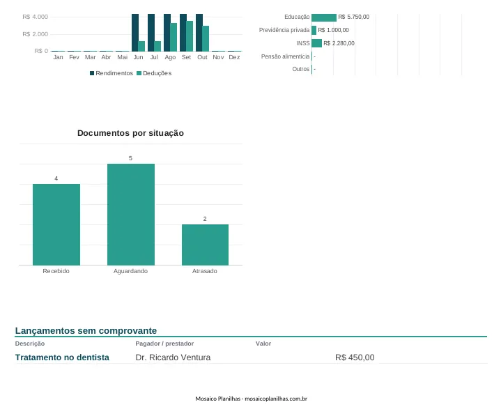Click the data label 5 above Aguardando
The width and height of the screenshot is (501, 416).
pos(130,158)
